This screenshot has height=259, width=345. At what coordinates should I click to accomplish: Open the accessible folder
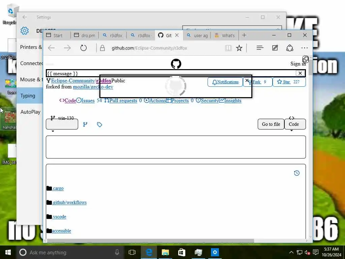click(61, 231)
